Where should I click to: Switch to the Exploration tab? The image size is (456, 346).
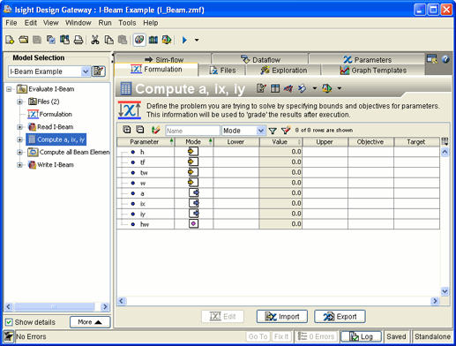tap(283, 71)
